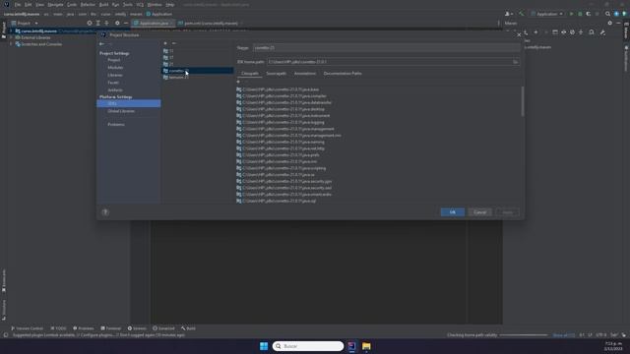Click IntelliJ IDEA icon in taskbar

(352, 346)
